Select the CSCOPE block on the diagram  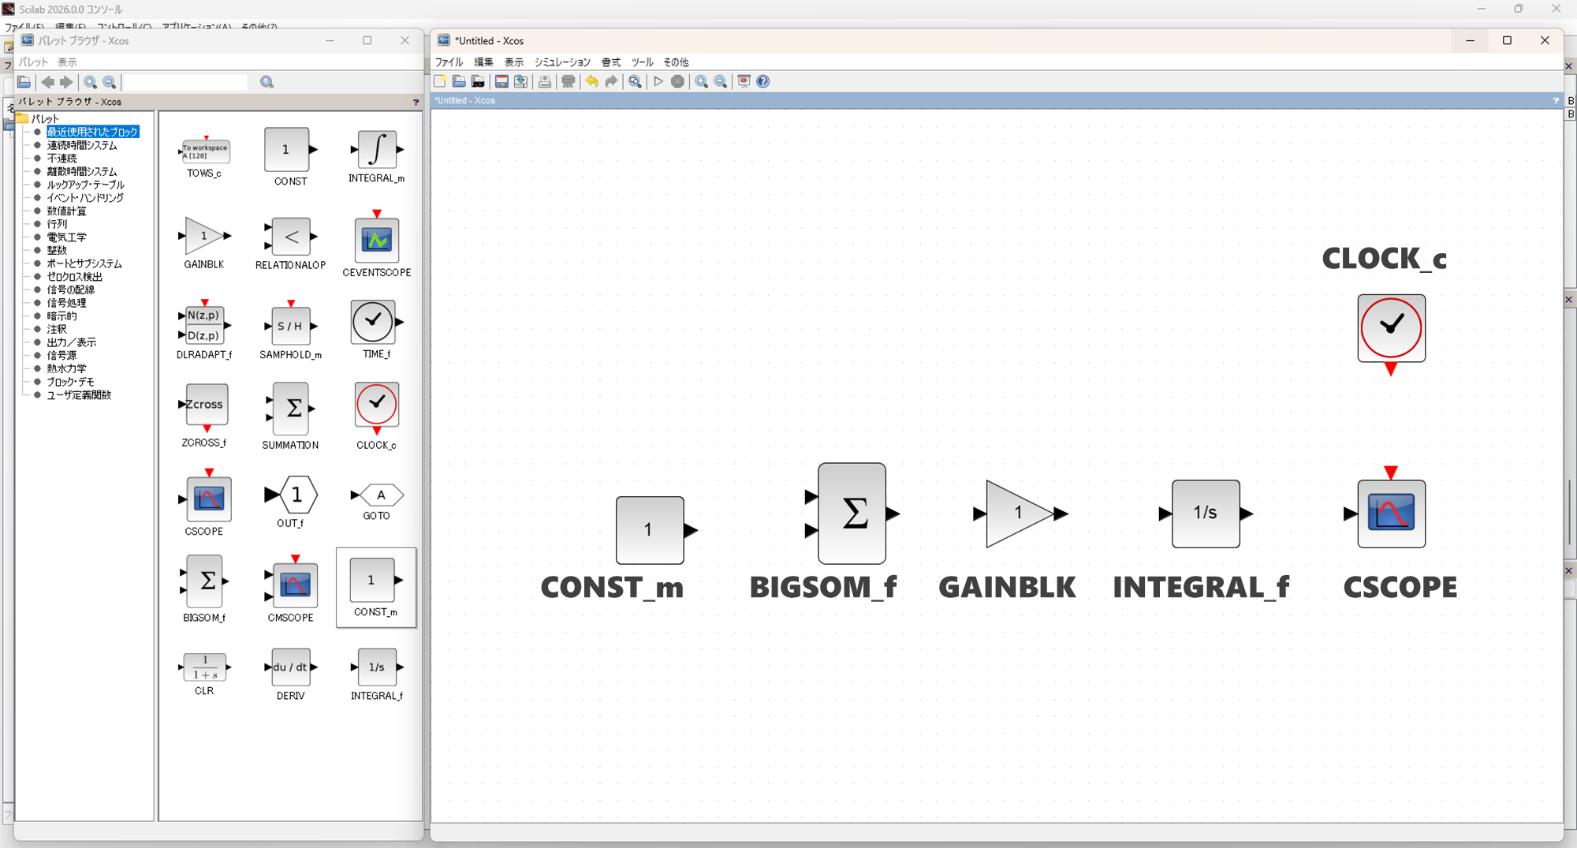coord(1391,514)
